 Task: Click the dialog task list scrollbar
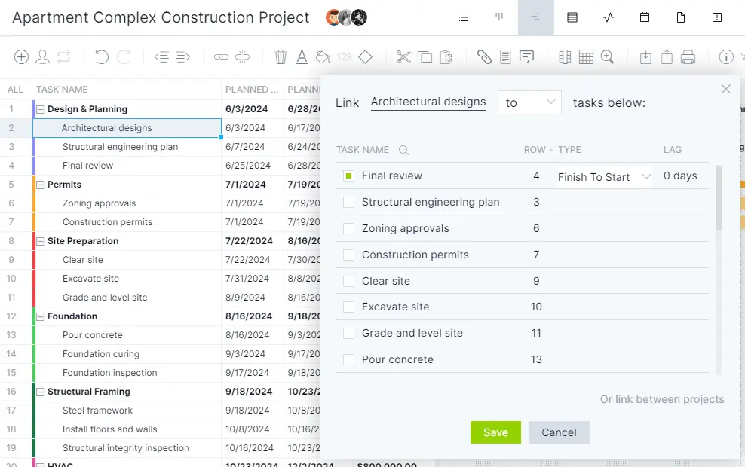click(x=718, y=198)
